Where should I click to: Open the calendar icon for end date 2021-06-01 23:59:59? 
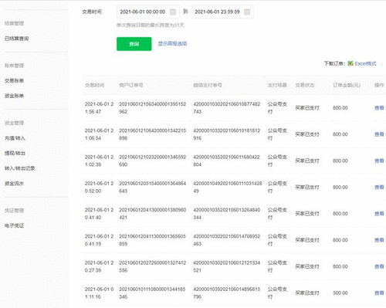pyautogui.click(x=247, y=12)
